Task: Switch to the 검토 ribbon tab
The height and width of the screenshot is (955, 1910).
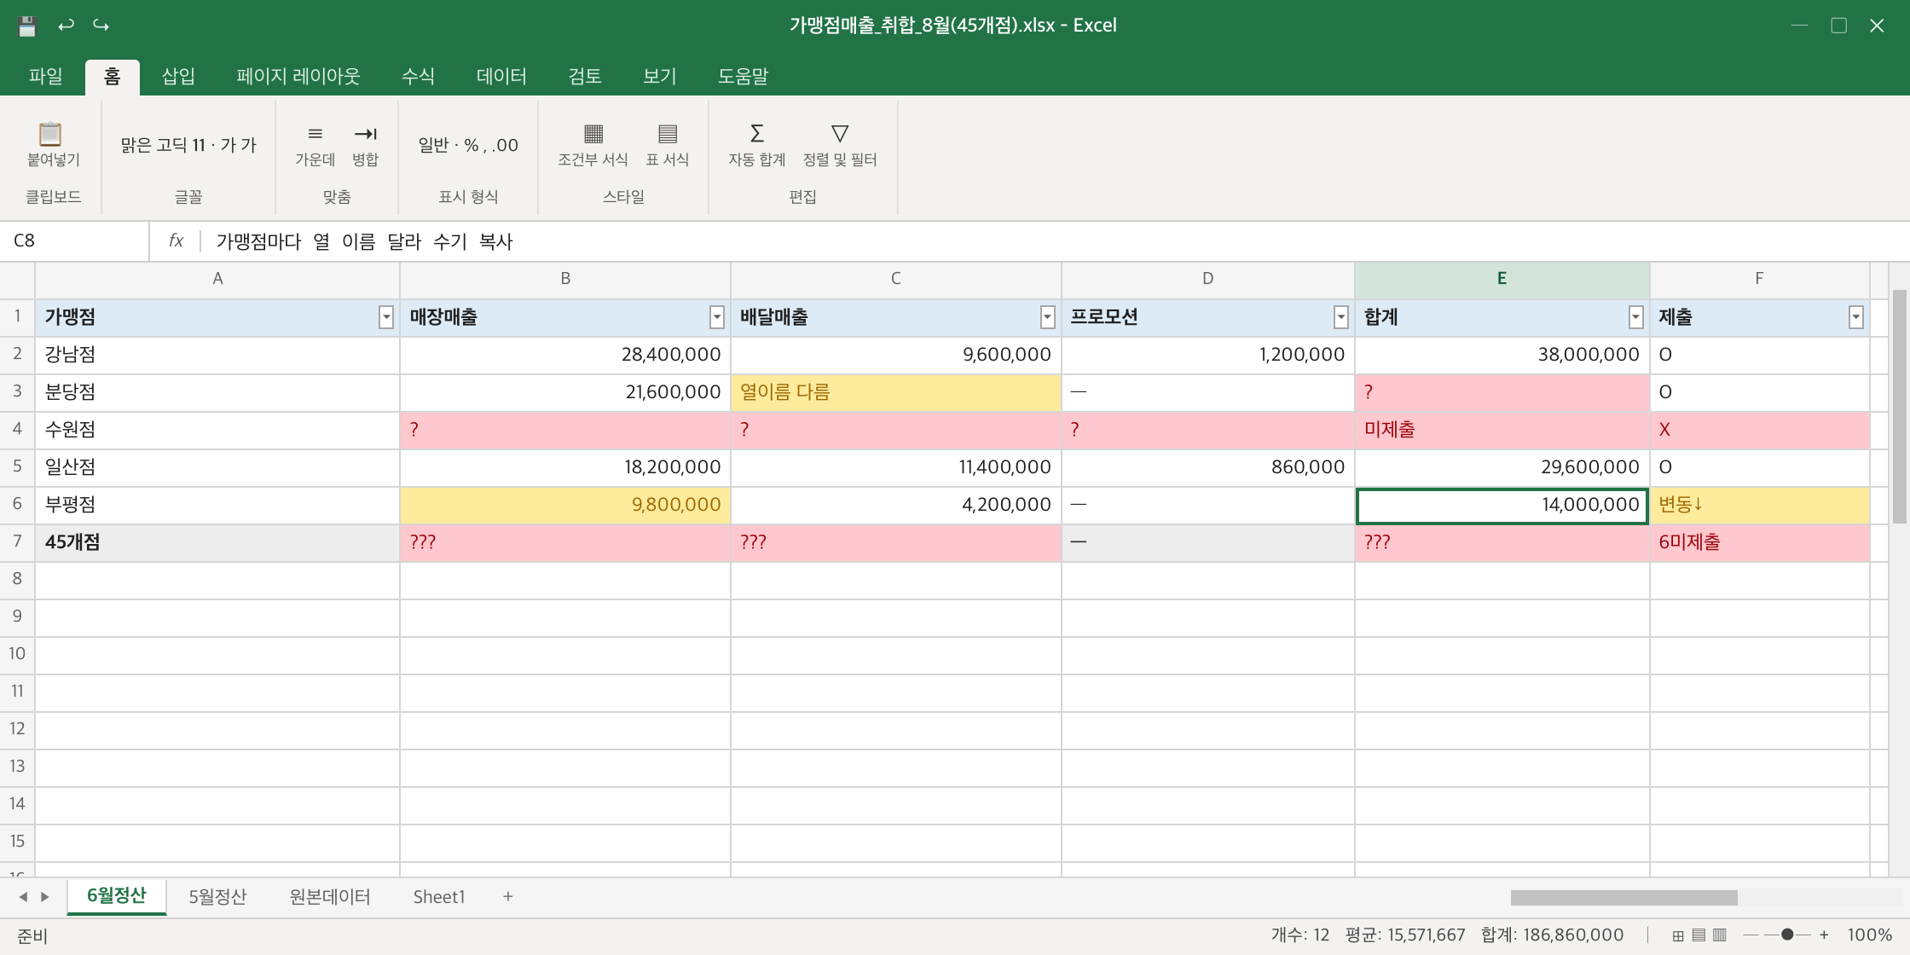Action: 585,77
